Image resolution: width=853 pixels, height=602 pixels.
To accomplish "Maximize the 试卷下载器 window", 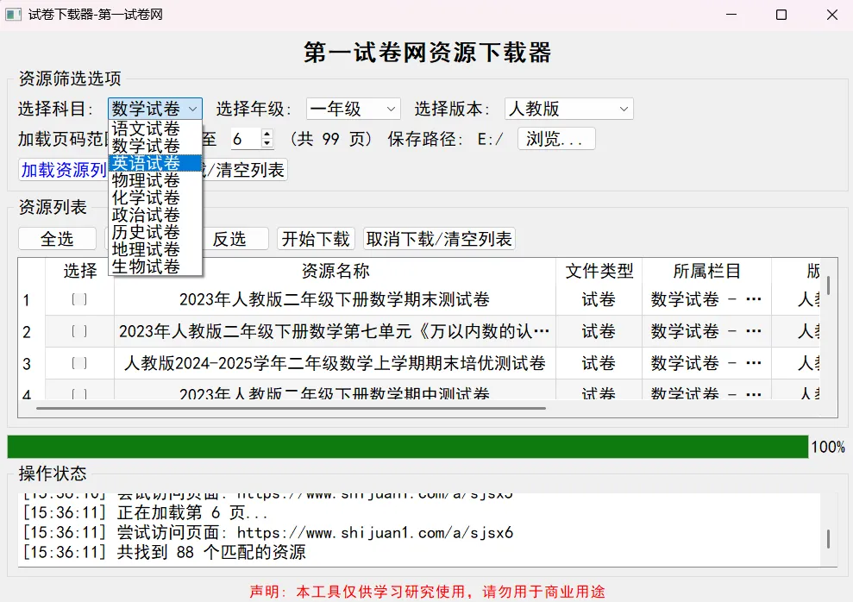I will point(781,15).
